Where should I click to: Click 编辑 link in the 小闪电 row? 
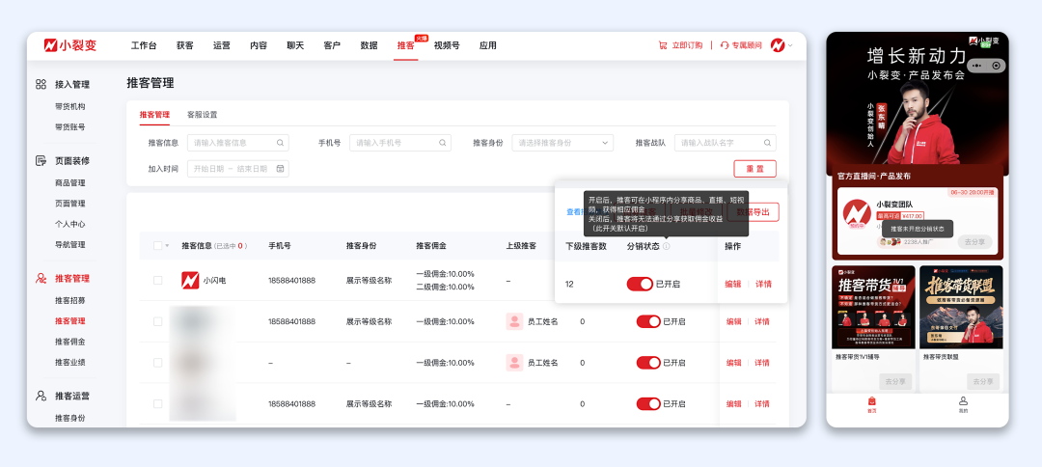pos(733,284)
